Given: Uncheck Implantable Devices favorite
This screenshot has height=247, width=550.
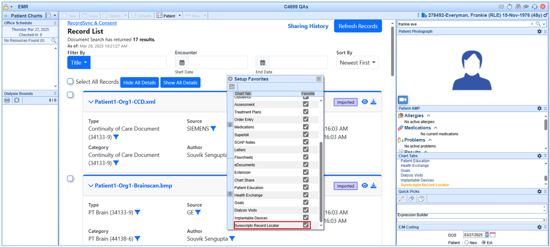Looking at the screenshot, I should 306,218.
